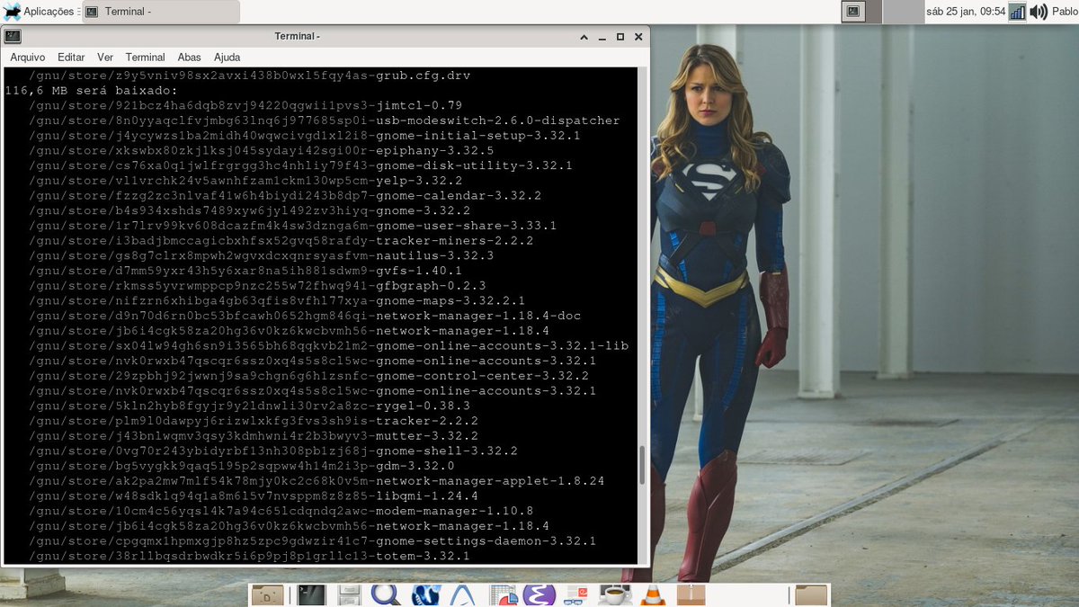Click the gnome-initial-setup-3.32.1 line
The width and height of the screenshot is (1079, 607).
pos(304,136)
